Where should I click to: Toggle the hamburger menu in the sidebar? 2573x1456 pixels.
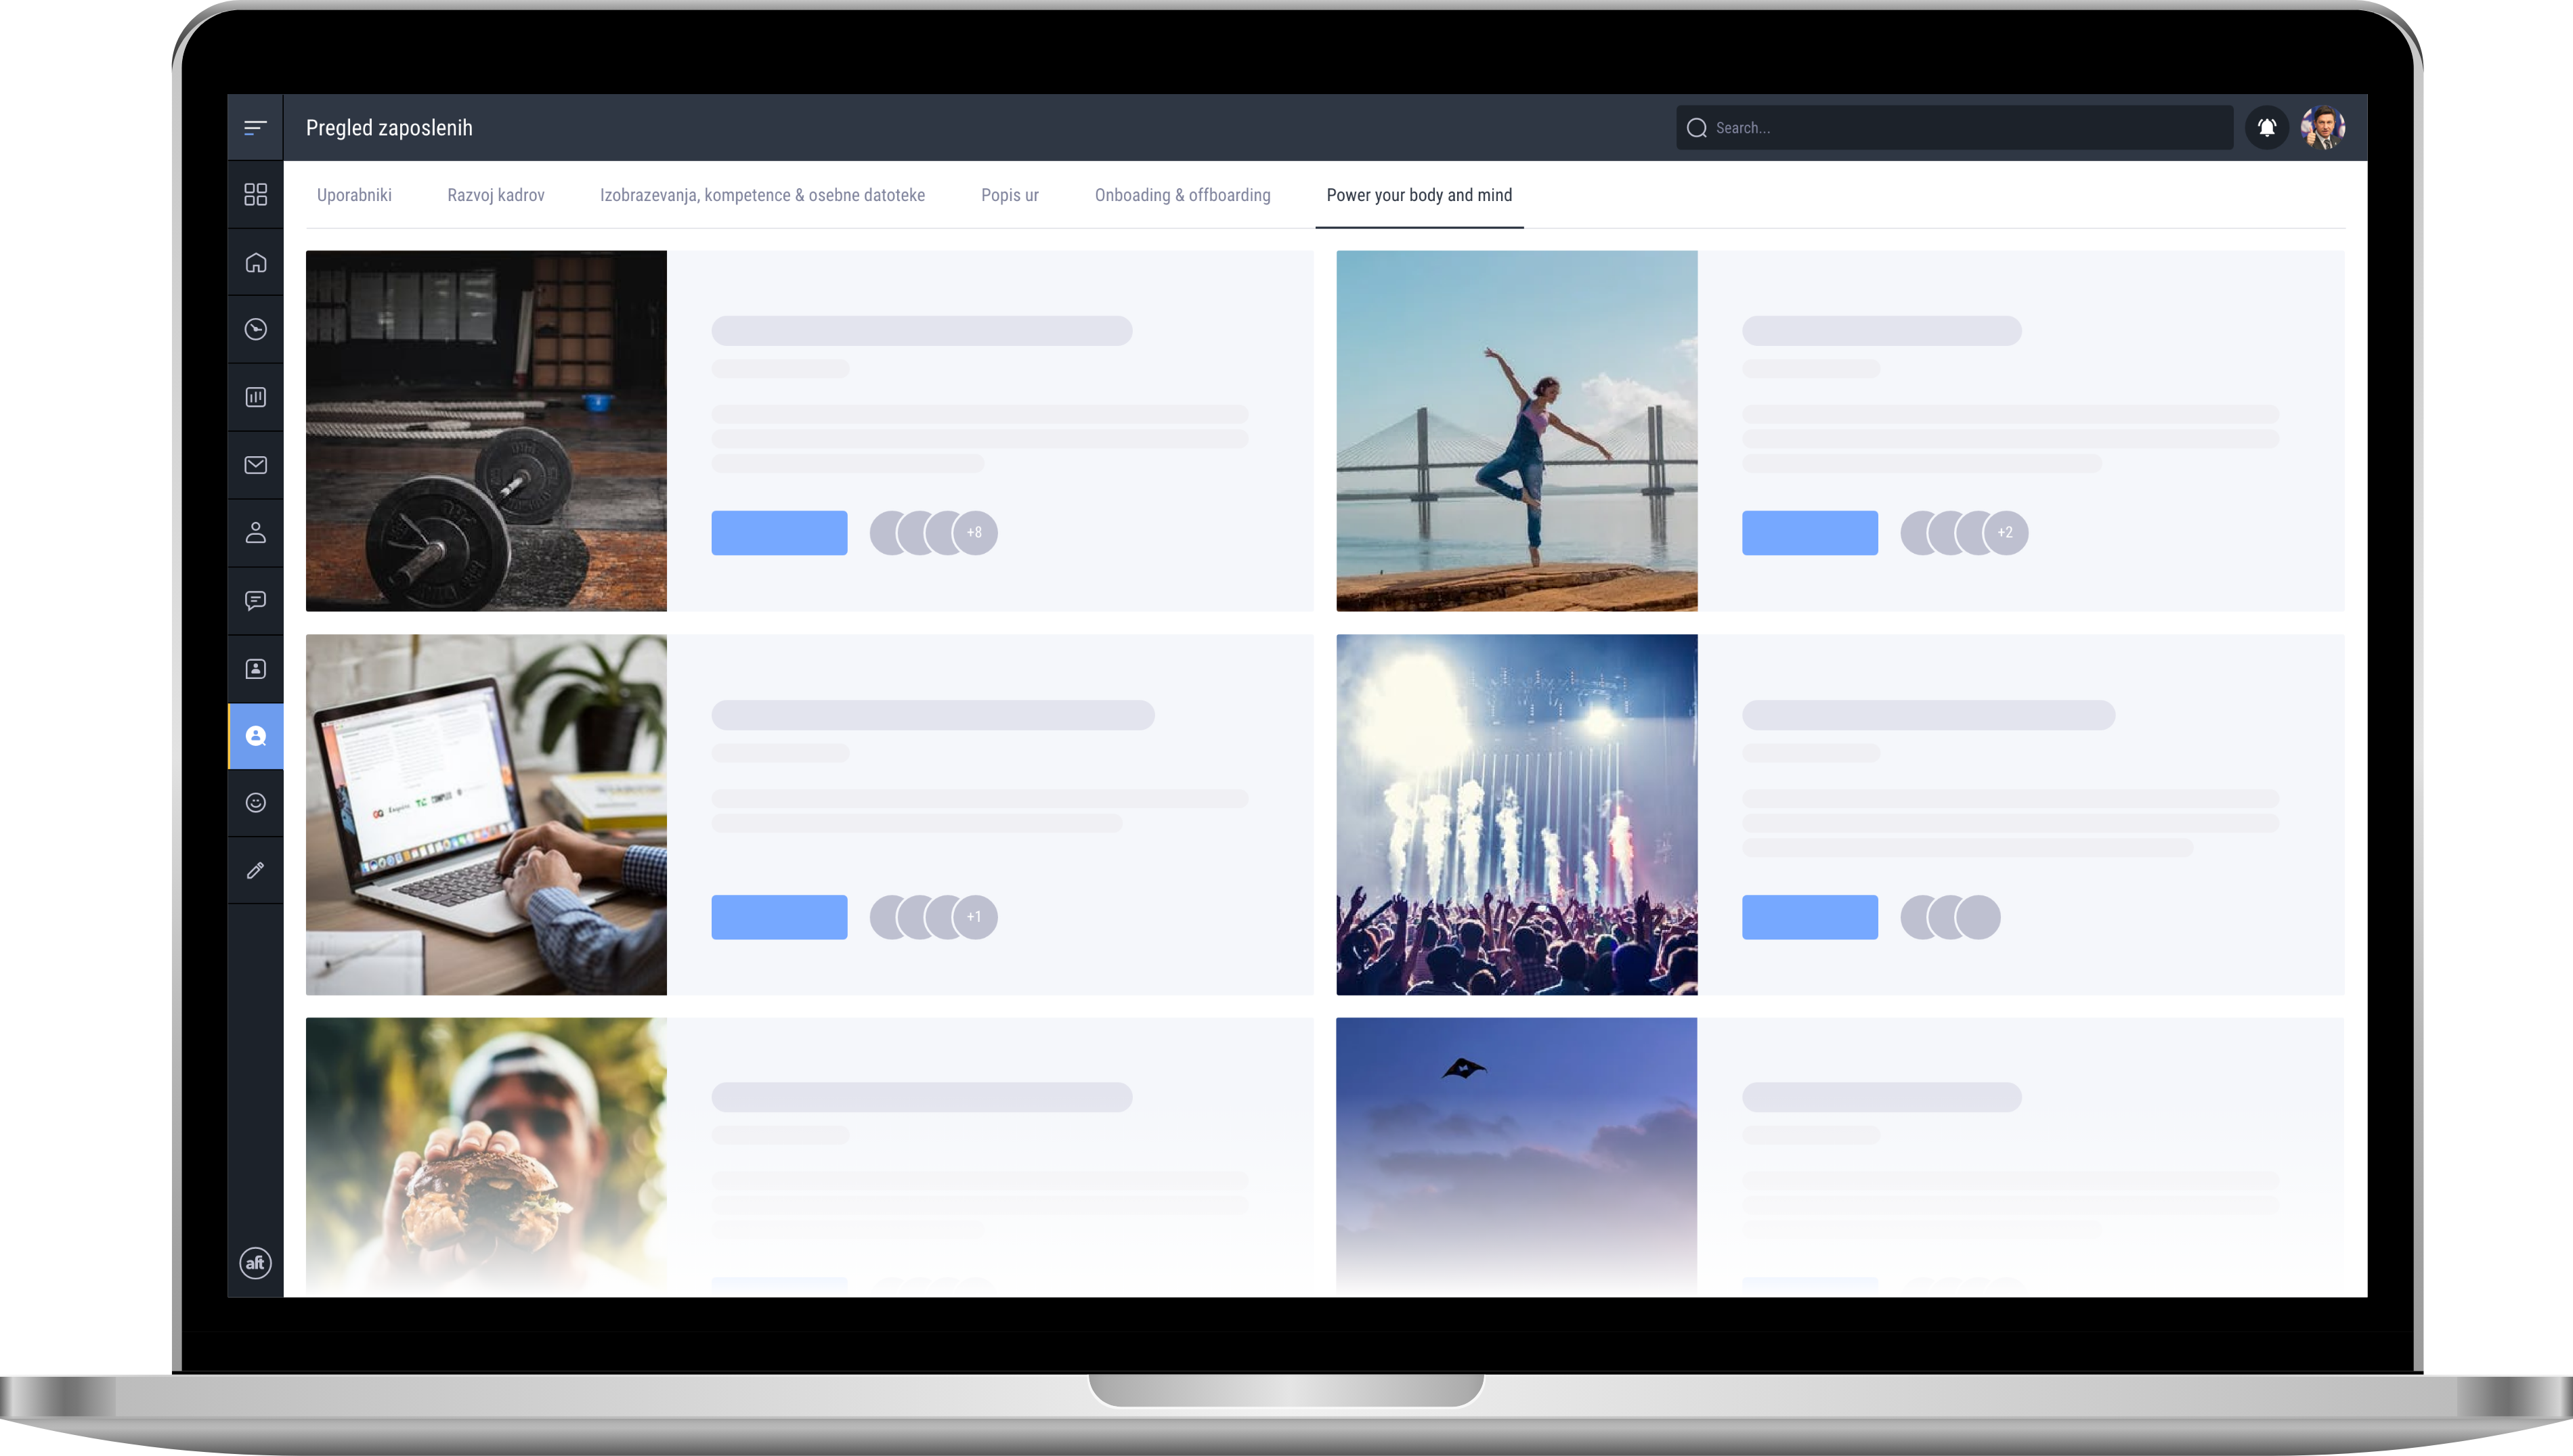point(255,127)
